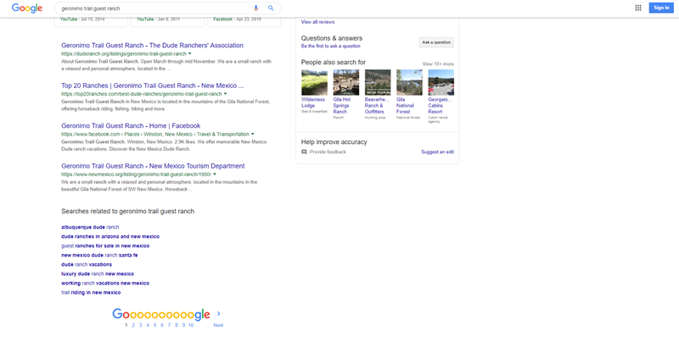679x337 pixels.
Task: Open Beaverhead Ranch & Outfitters thumbnail
Action: [378, 82]
